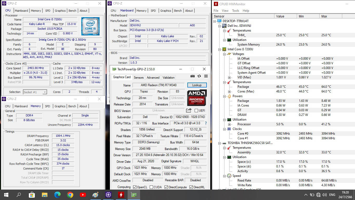Screen dimensions: 355x200
Task: Click the computer icon beside DESKTOP-TTRKU4T
Action: 219,21
